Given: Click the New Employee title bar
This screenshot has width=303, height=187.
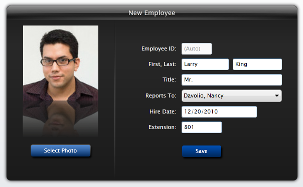Looking at the screenshot, I should click(152, 12).
